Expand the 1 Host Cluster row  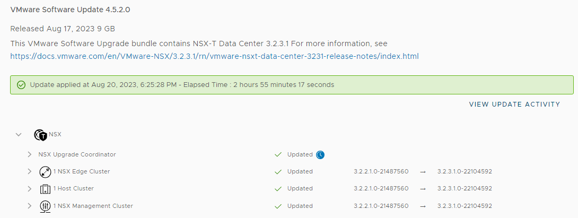click(30, 189)
